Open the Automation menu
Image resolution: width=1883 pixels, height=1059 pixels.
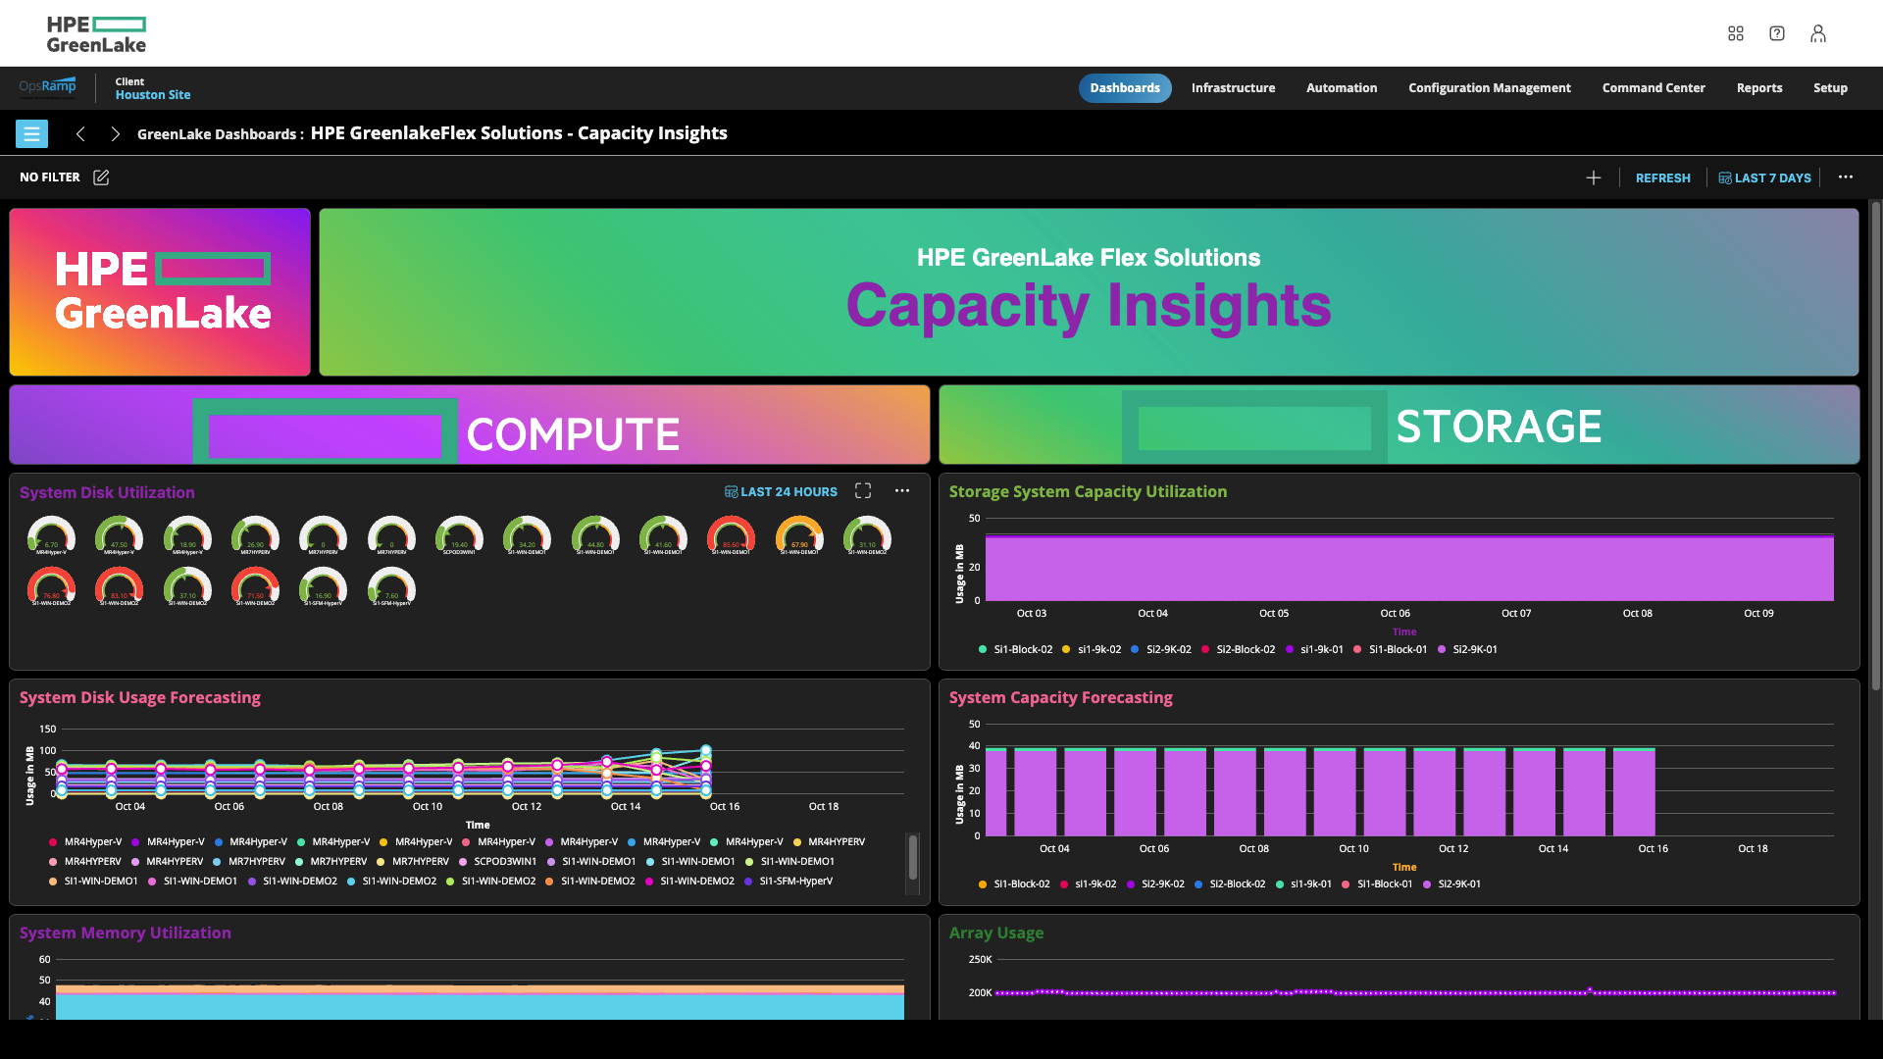click(1342, 87)
